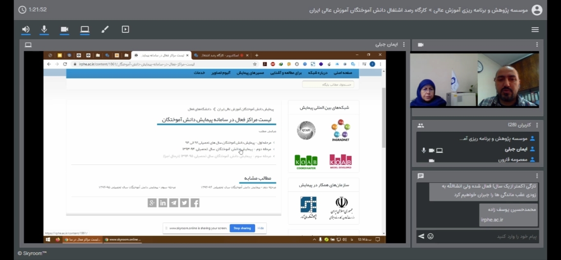Open درباره شبکه in website navigation
The height and width of the screenshot is (260, 561).
[318, 73]
